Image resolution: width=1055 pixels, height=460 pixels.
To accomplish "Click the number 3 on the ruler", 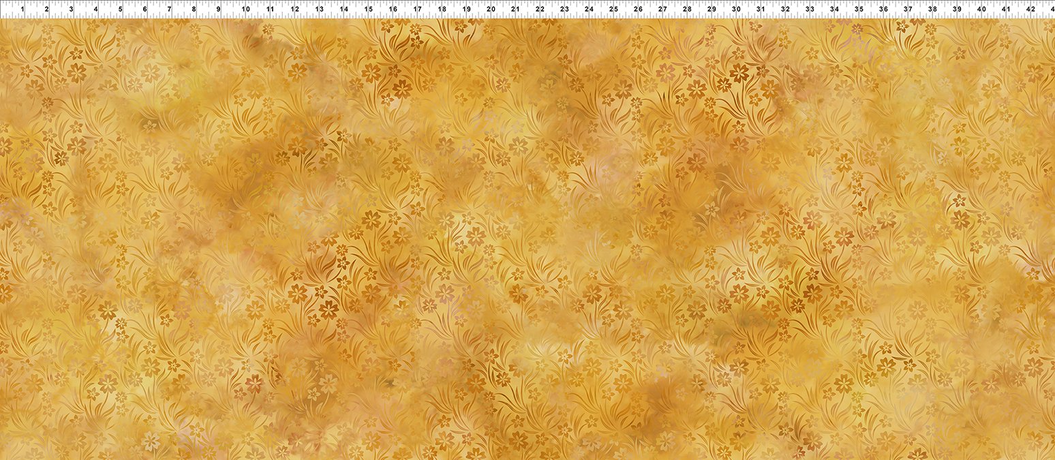I will click(x=72, y=10).
